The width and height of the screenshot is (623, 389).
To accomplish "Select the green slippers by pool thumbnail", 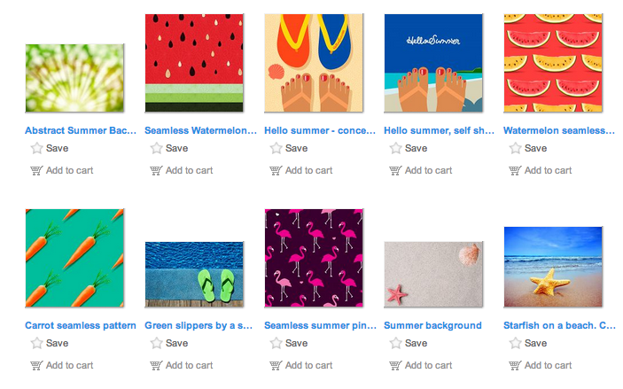I will point(194,274).
